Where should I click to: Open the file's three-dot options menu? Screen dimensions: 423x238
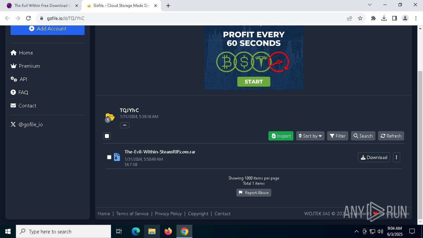[x=396, y=157]
